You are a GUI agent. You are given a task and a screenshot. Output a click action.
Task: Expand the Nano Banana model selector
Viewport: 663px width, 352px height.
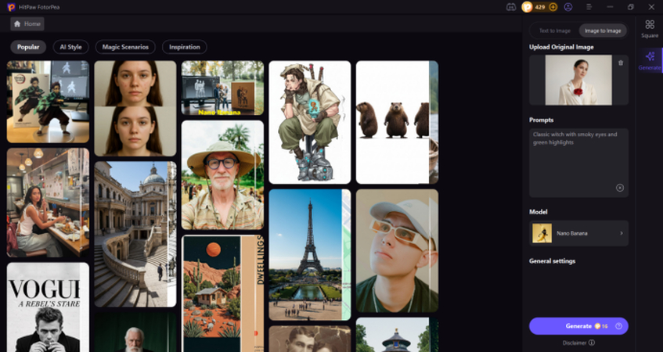(579, 233)
